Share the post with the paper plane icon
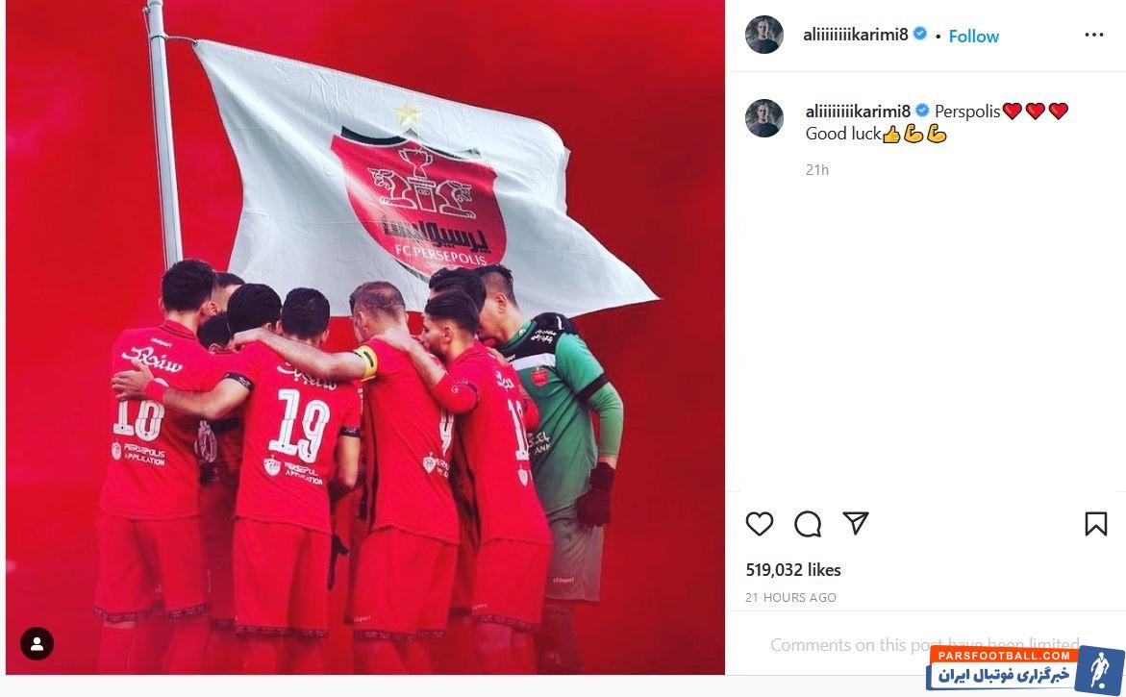Viewport: 1126px width, 697px height. (x=856, y=523)
